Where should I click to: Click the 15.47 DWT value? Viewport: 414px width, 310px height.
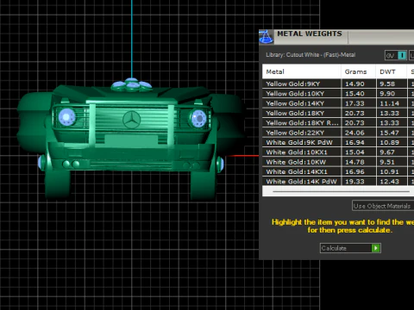pos(390,133)
